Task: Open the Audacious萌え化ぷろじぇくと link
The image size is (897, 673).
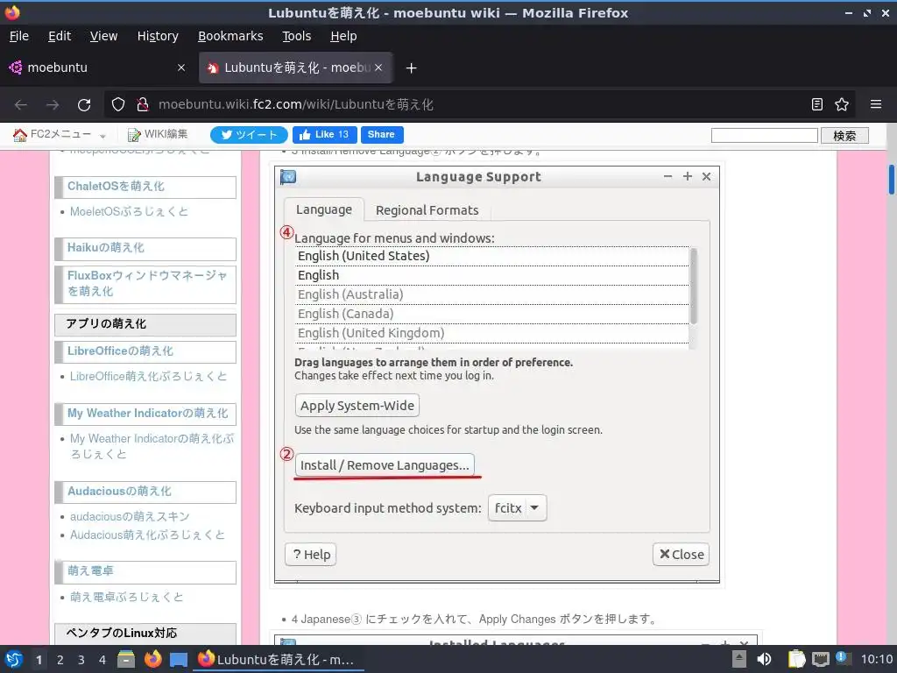Action: pyautogui.click(x=147, y=535)
